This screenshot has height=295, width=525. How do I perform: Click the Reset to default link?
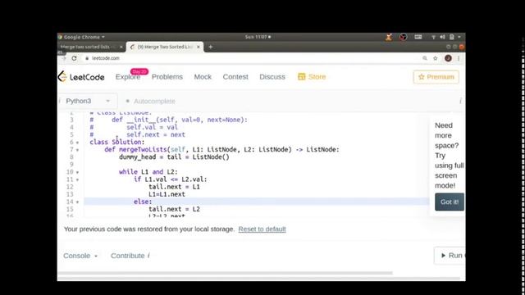click(x=262, y=229)
